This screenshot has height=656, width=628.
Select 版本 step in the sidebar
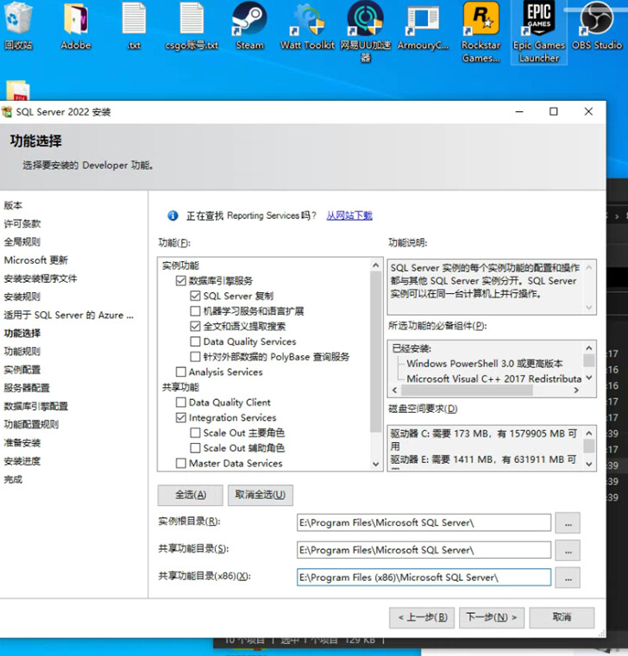(x=13, y=205)
